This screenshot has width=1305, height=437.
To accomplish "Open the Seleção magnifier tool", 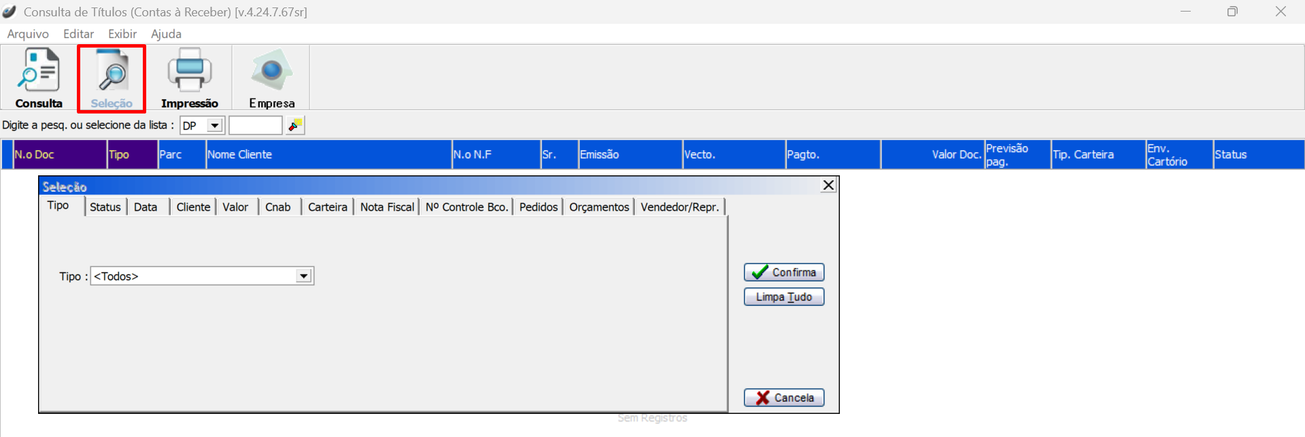I will (x=112, y=77).
